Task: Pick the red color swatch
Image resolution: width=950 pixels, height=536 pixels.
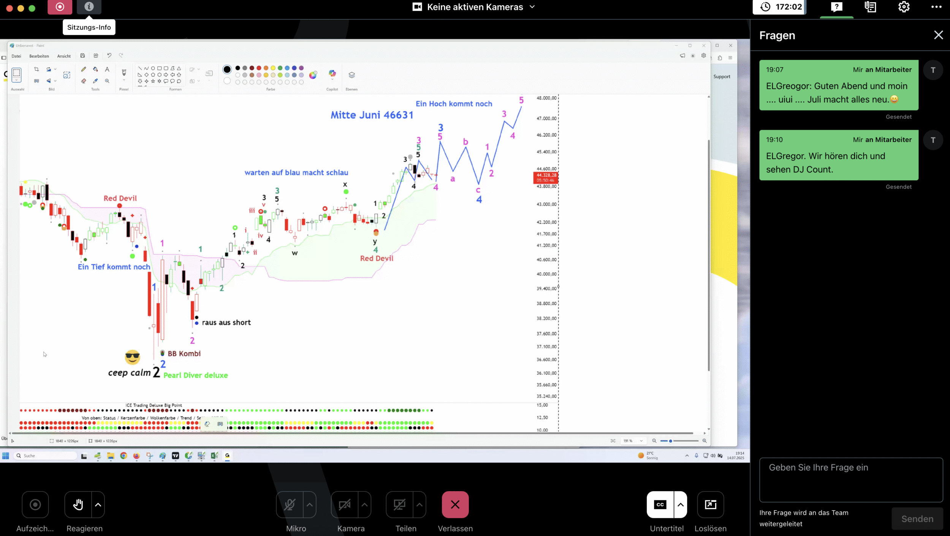Action: pos(259,68)
